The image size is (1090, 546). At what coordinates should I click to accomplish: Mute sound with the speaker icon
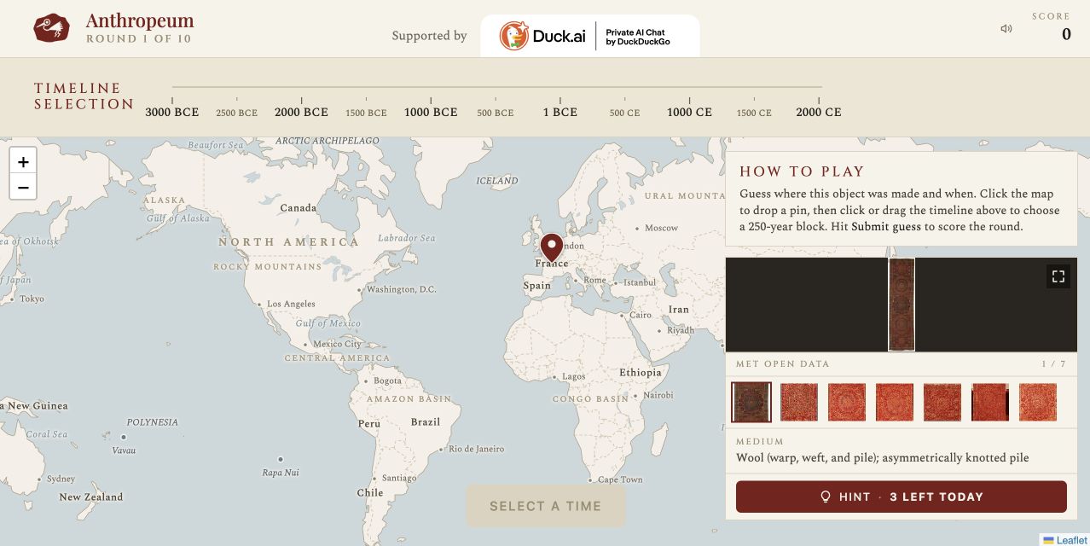pyautogui.click(x=1006, y=29)
